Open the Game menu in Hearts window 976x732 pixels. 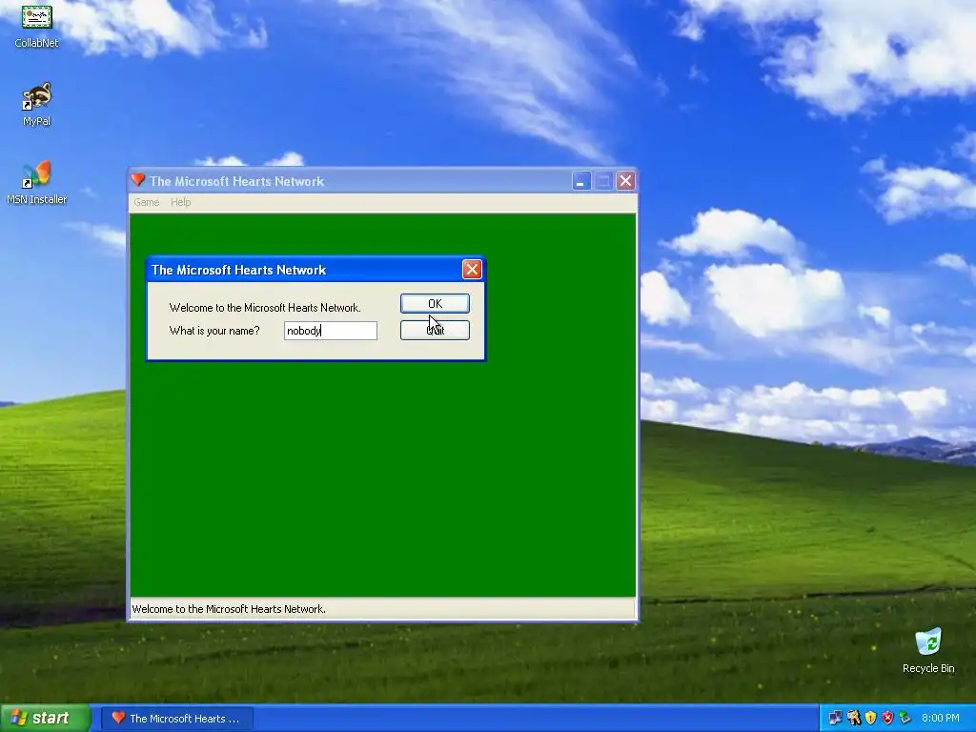146,202
